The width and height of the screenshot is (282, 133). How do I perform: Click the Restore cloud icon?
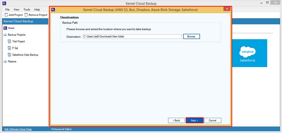(5, 61)
